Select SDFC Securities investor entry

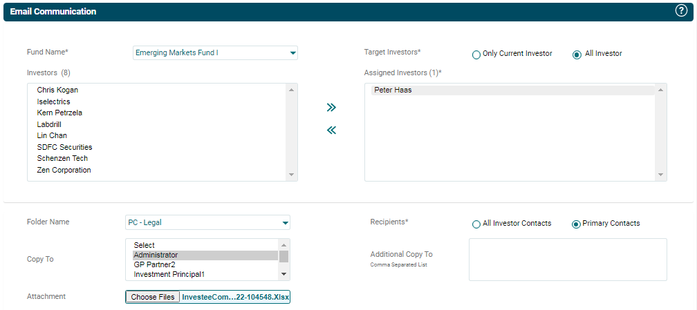click(x=64, y=148)
